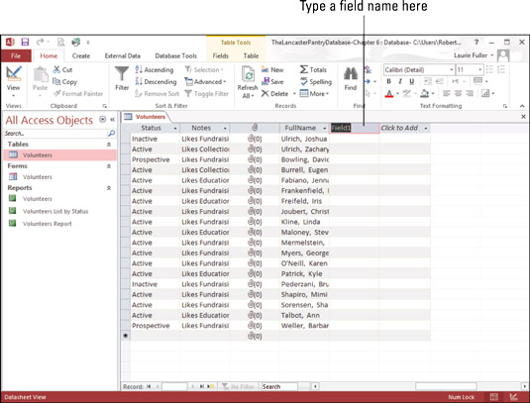Click attachment paperclip column header
Image resolution: width=530 pixels, height=403 pixels.
[255, 128]
